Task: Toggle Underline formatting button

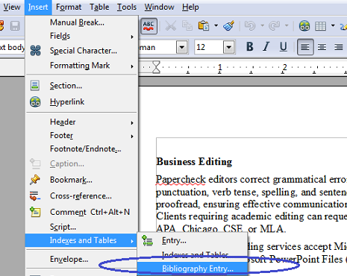Action: pyautogui.click(x=283, y=46)
